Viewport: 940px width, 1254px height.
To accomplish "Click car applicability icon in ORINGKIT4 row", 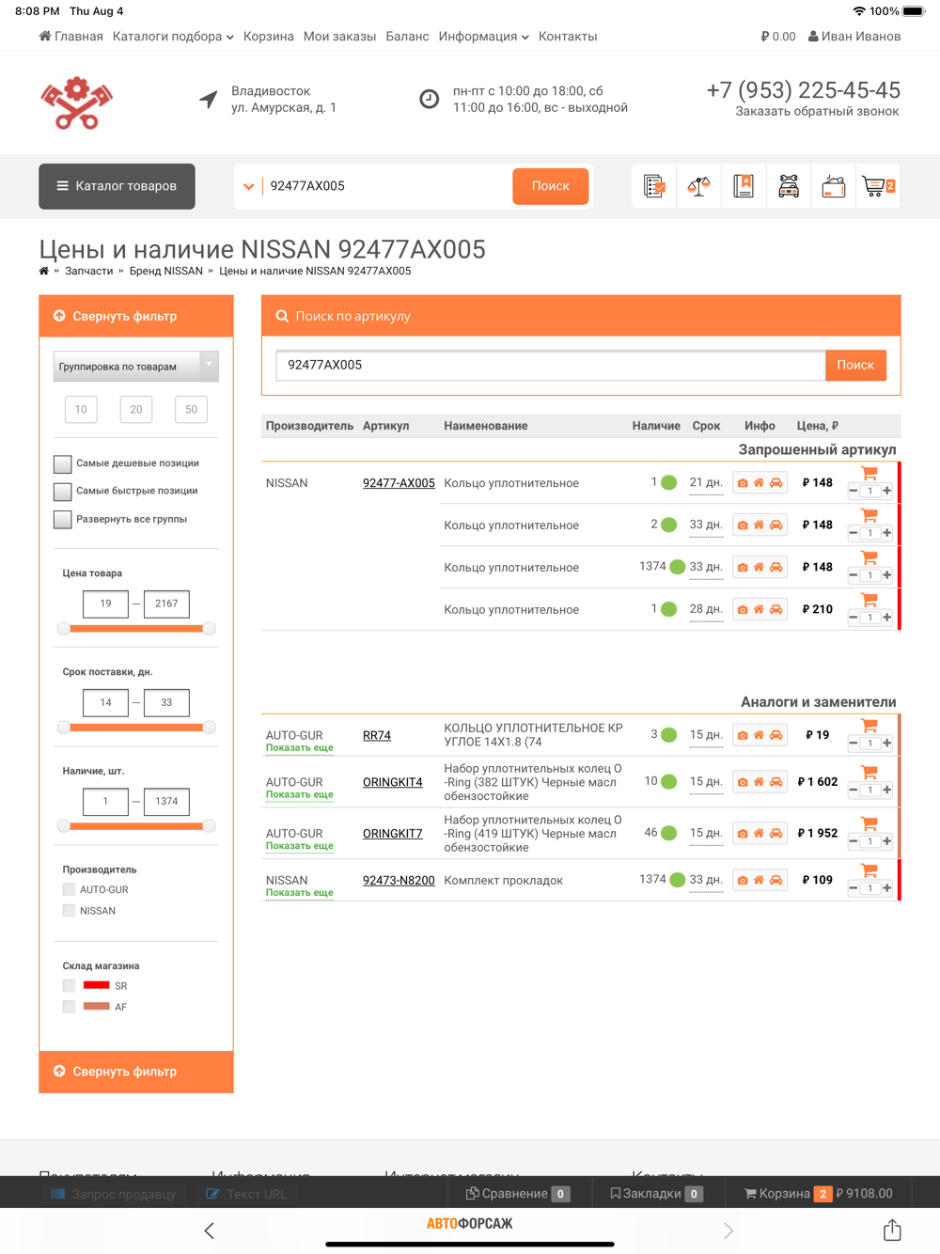I will 776,782.
